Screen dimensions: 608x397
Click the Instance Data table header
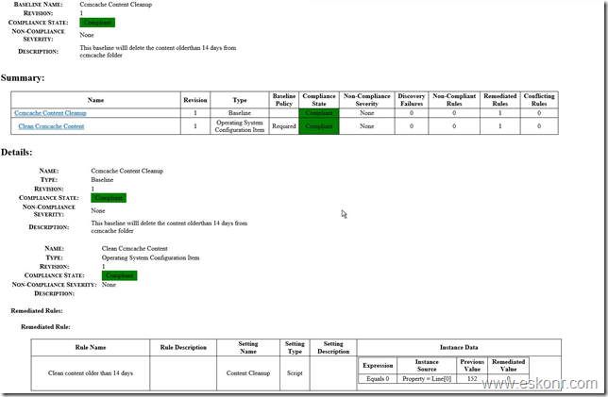point(459,347)
